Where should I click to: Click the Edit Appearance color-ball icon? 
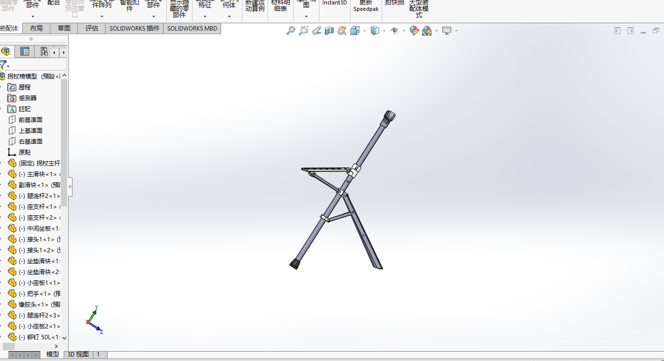coord(414,31)
